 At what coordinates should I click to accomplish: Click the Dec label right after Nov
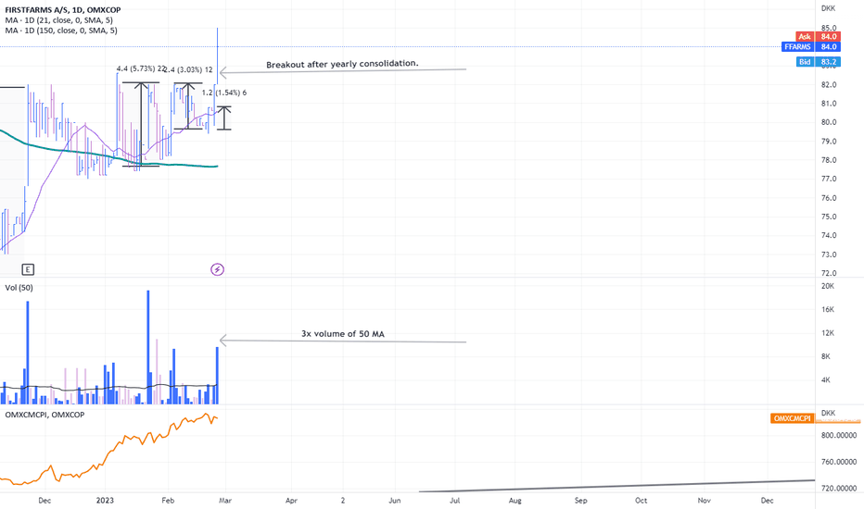767,500
